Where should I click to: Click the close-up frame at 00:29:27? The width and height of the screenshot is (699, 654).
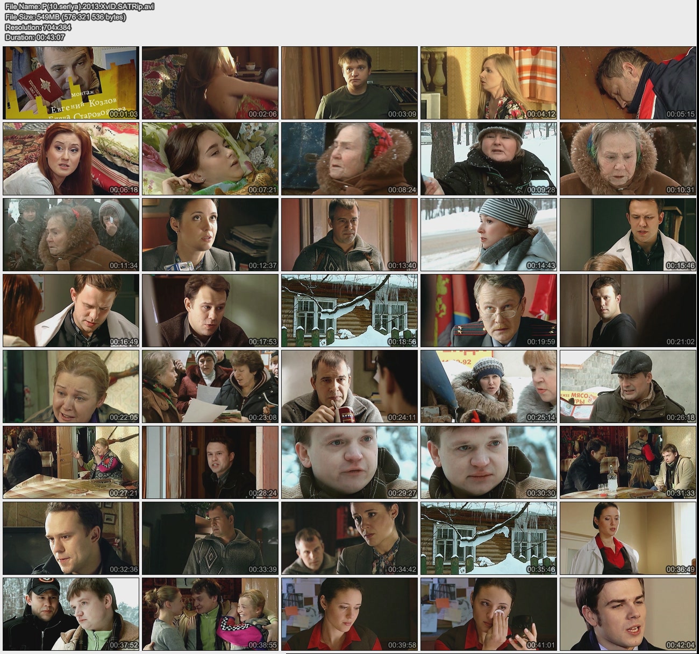click(x=349, y=462)
